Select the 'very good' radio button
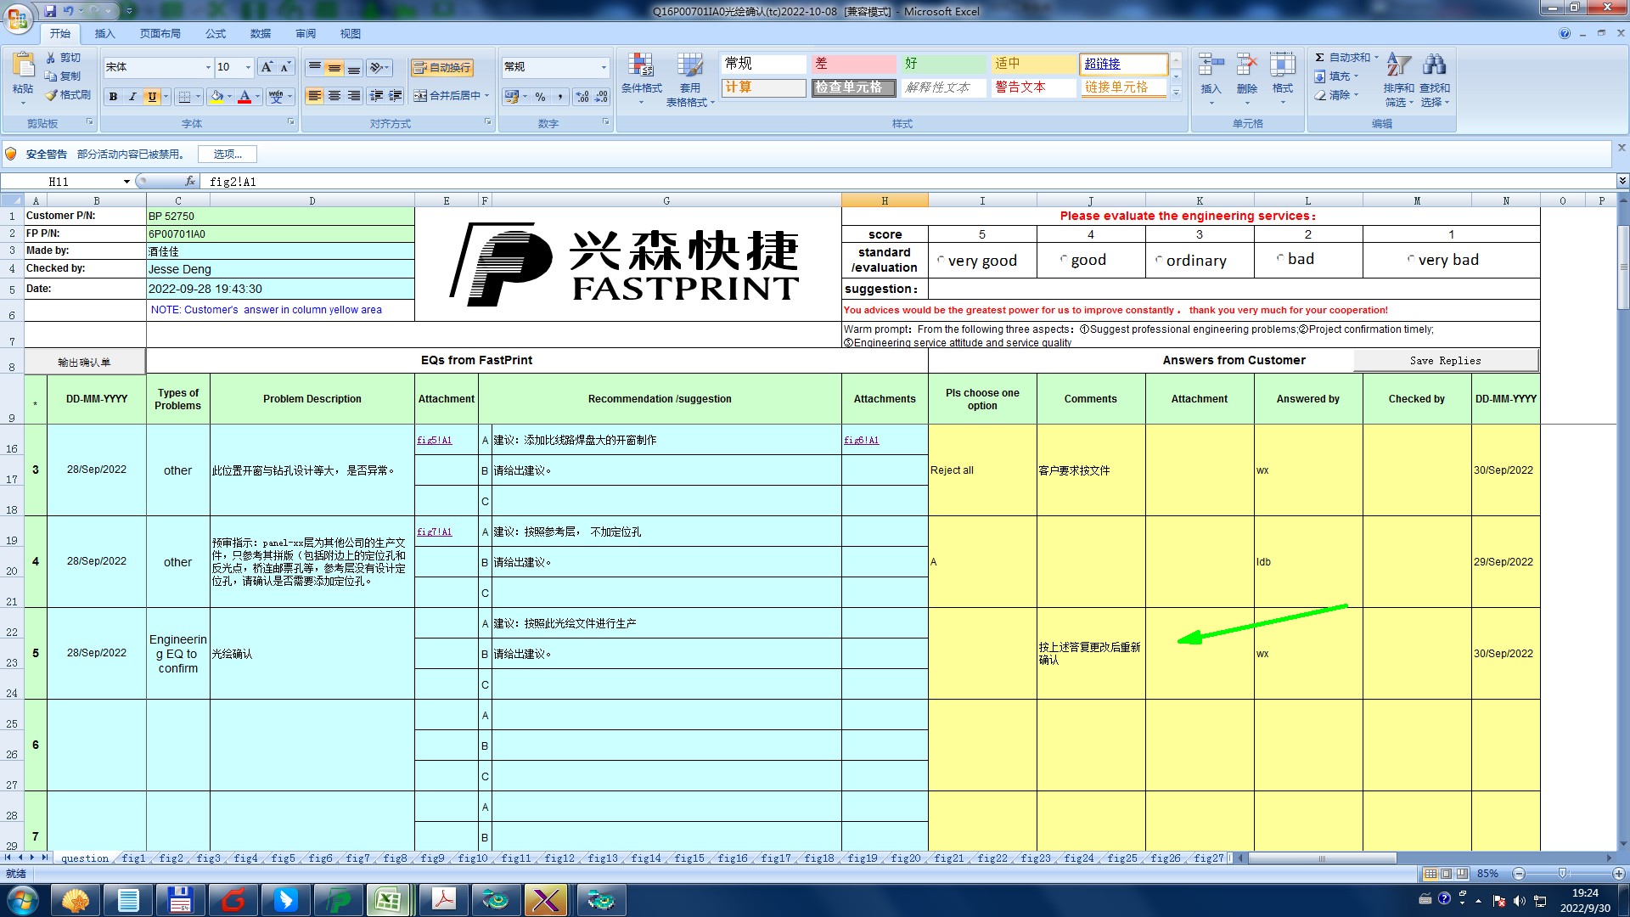 941,261
